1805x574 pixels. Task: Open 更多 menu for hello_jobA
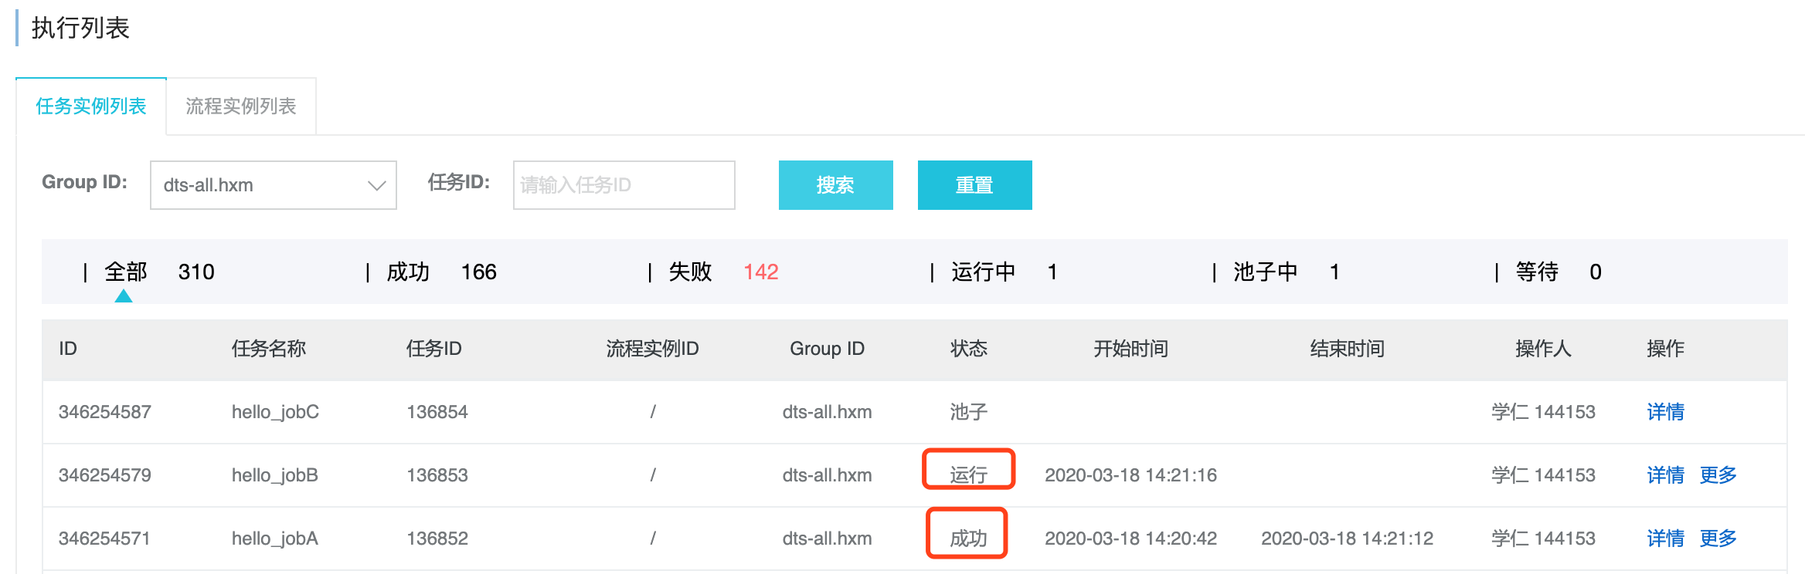click(1718, 539)
